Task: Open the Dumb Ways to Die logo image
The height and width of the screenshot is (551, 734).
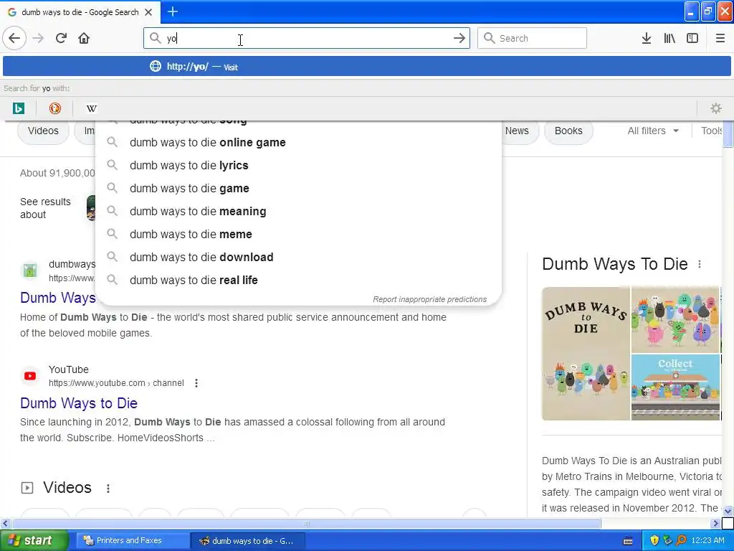Action: pos(586,354)
